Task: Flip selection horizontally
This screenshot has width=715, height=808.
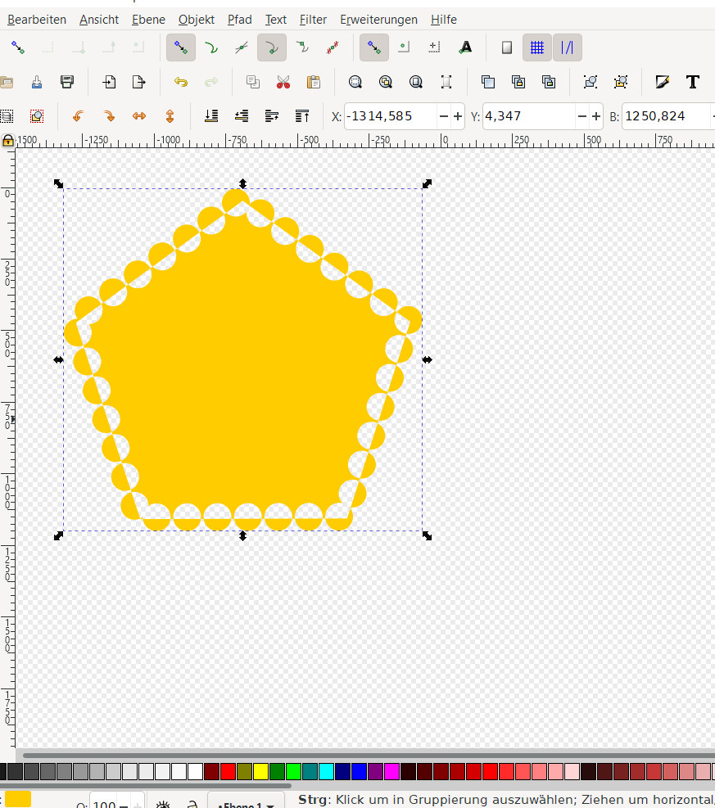Action: tap(139, 116)
